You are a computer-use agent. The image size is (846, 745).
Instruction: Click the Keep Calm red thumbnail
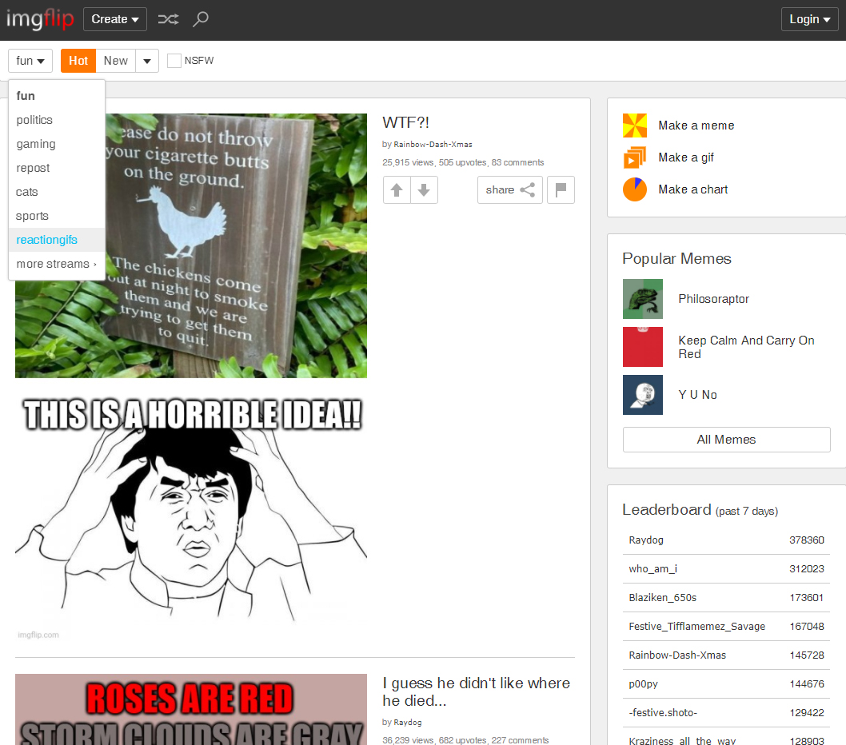coord(643,347)
